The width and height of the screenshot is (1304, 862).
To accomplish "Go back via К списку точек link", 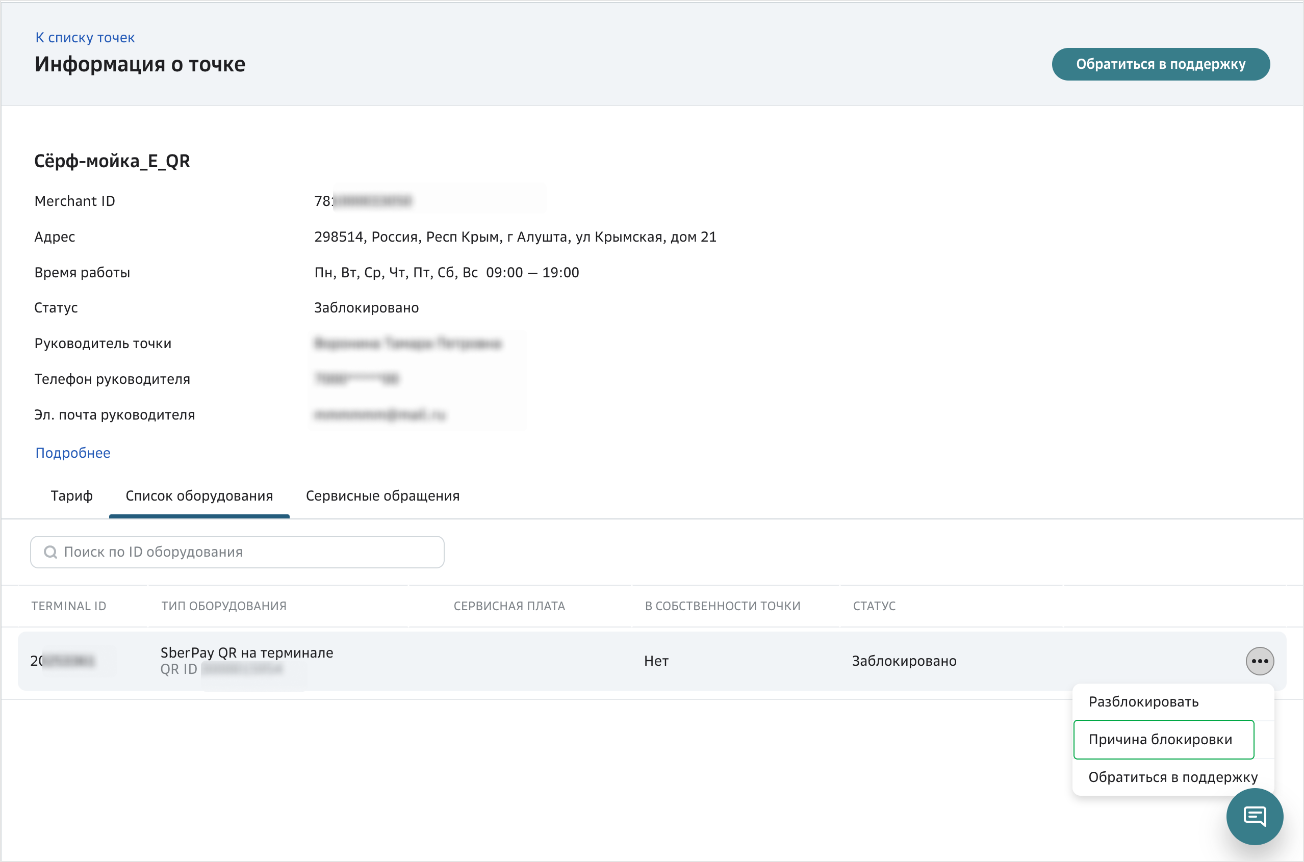I will tap(85, 37).
